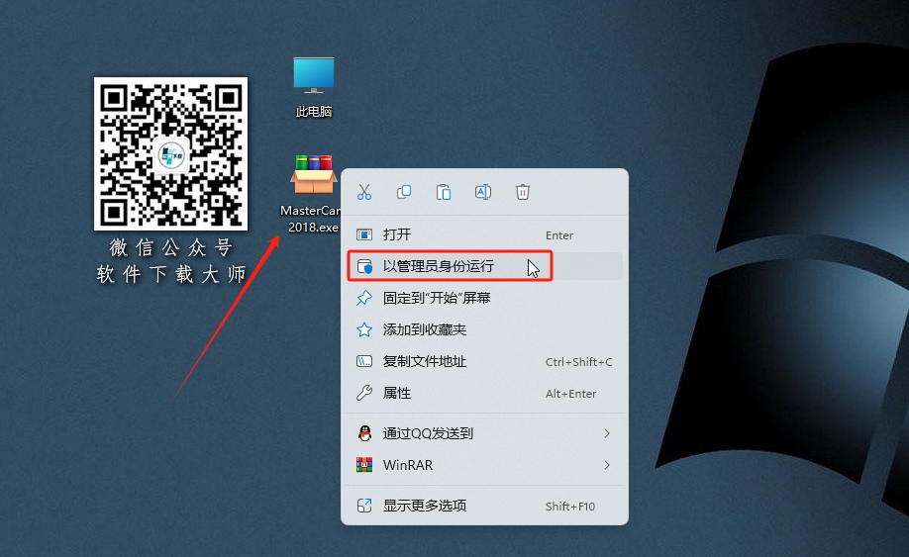Choose 添加到收藏夹 menu entry
This screenshot has width=909, height=557.
(484, 330)
